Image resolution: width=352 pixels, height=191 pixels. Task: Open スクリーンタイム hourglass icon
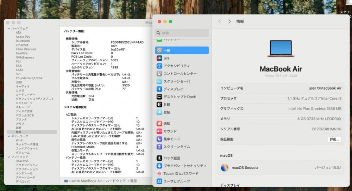pyautogui.click(x=159, y=147)
